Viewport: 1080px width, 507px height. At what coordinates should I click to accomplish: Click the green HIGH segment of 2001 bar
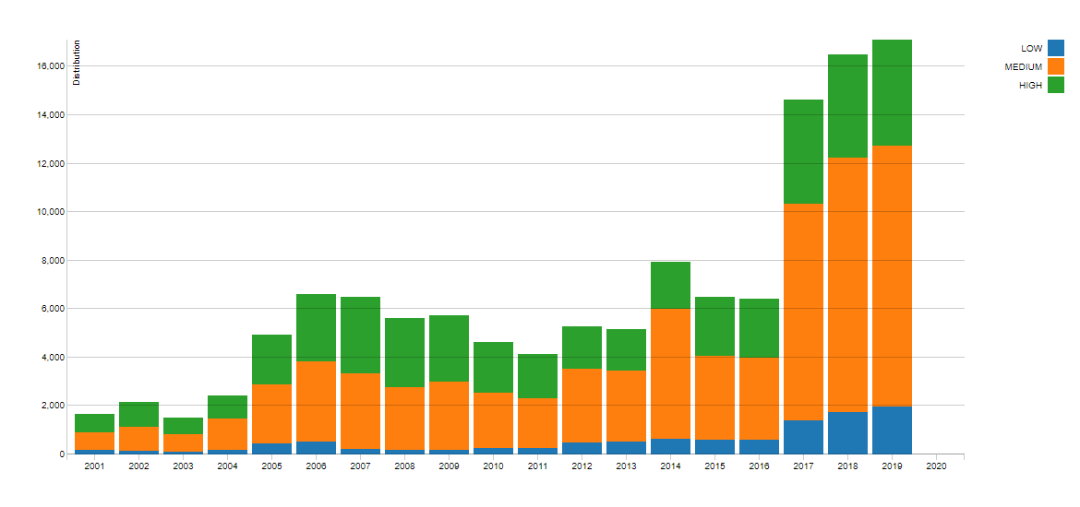pyautogui.click(x=94, y=423)
